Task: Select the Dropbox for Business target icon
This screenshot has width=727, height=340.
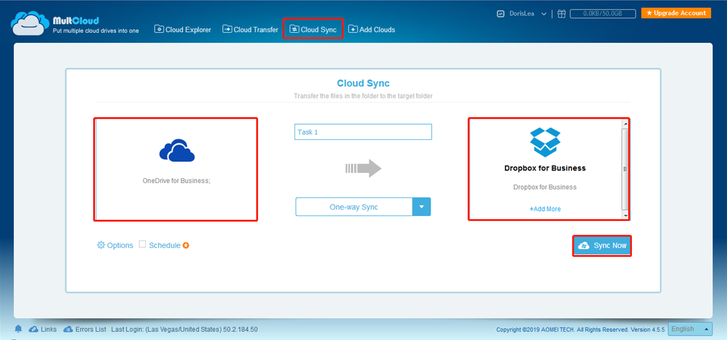Action: [x=545, y=142]
